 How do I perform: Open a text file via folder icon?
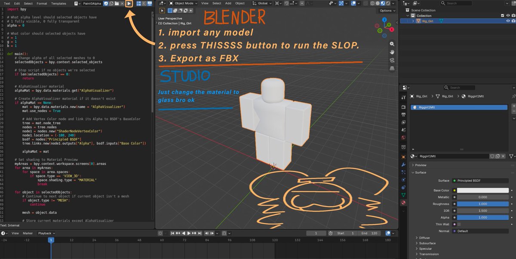117,3
